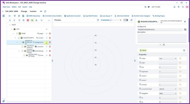Collapse the attribute header with up chevron
This screenshot has height=104, width=190.
pos(160,45)
